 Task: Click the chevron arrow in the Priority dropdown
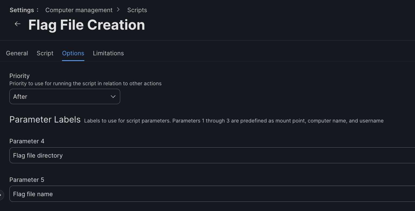coord(113,97)
